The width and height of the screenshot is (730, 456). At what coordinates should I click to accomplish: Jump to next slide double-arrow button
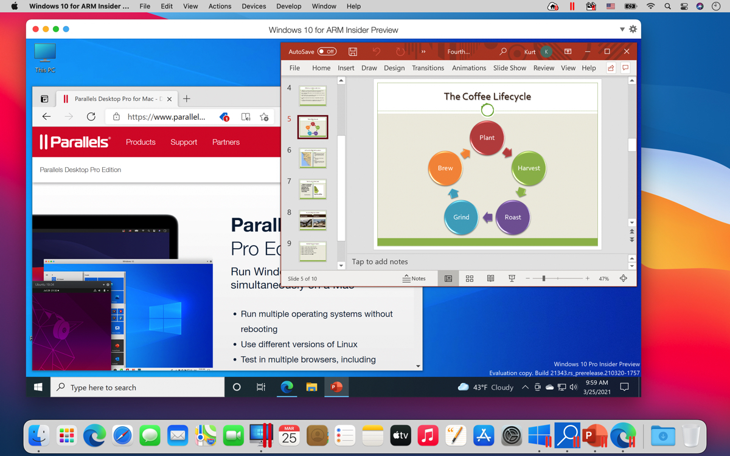coord(632,240)
